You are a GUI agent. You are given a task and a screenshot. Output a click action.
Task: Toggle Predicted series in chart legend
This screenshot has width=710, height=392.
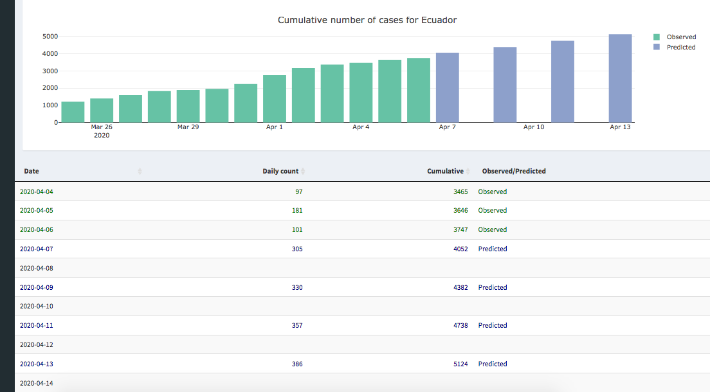click(x=680, y=48)
